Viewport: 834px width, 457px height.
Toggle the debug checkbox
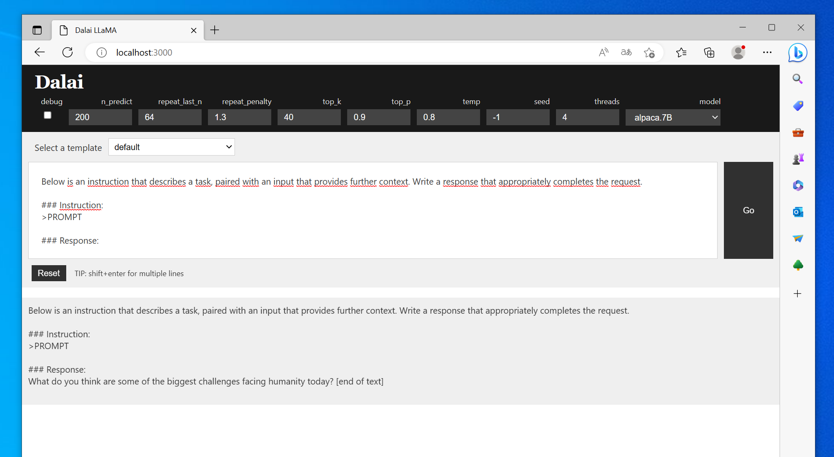(x=48, y=115)
